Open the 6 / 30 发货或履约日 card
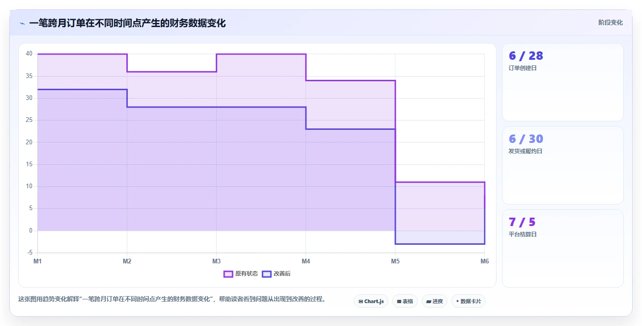The height and width of the screenshot is (326, 642). click(x=563, y=165)
